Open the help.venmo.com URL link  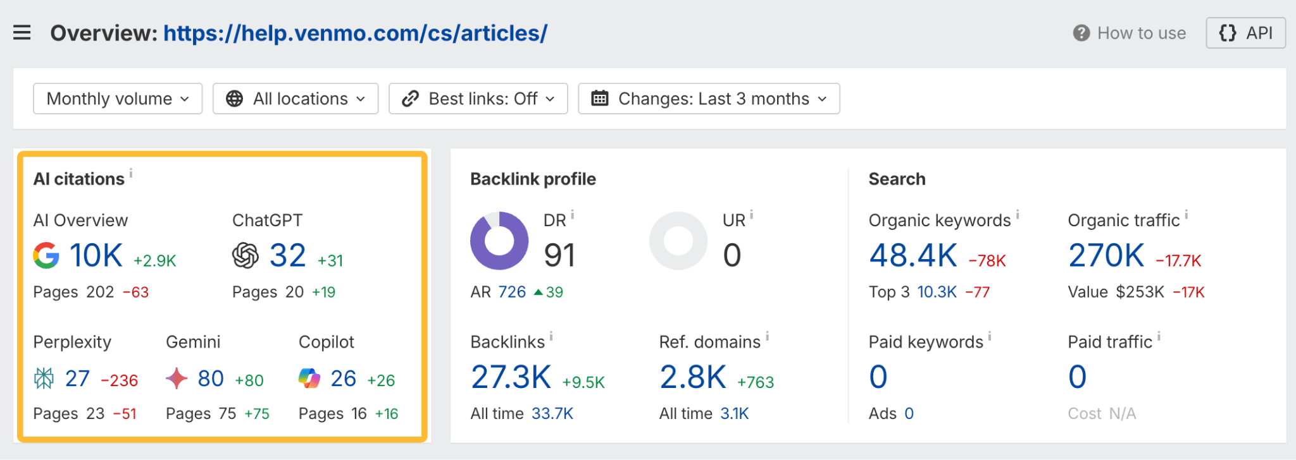[355, 33]
